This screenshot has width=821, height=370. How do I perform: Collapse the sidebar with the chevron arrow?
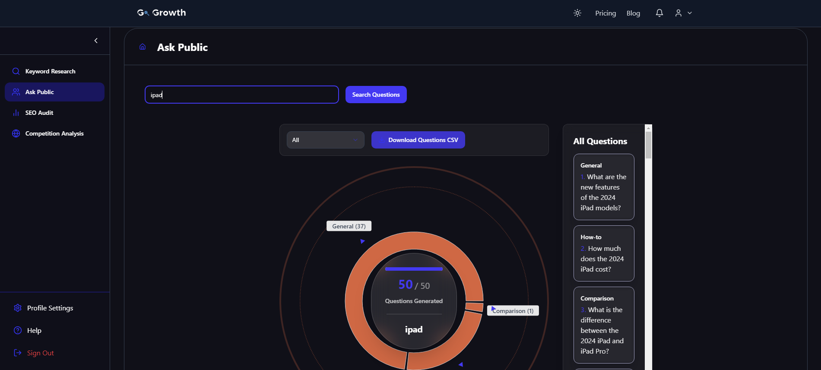tap(96, 41)
